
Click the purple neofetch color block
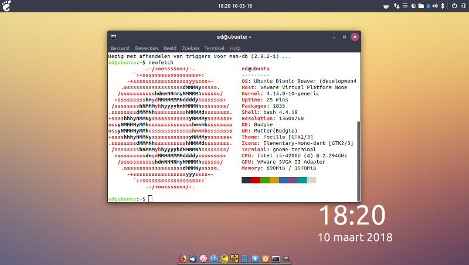coord(293,180)
